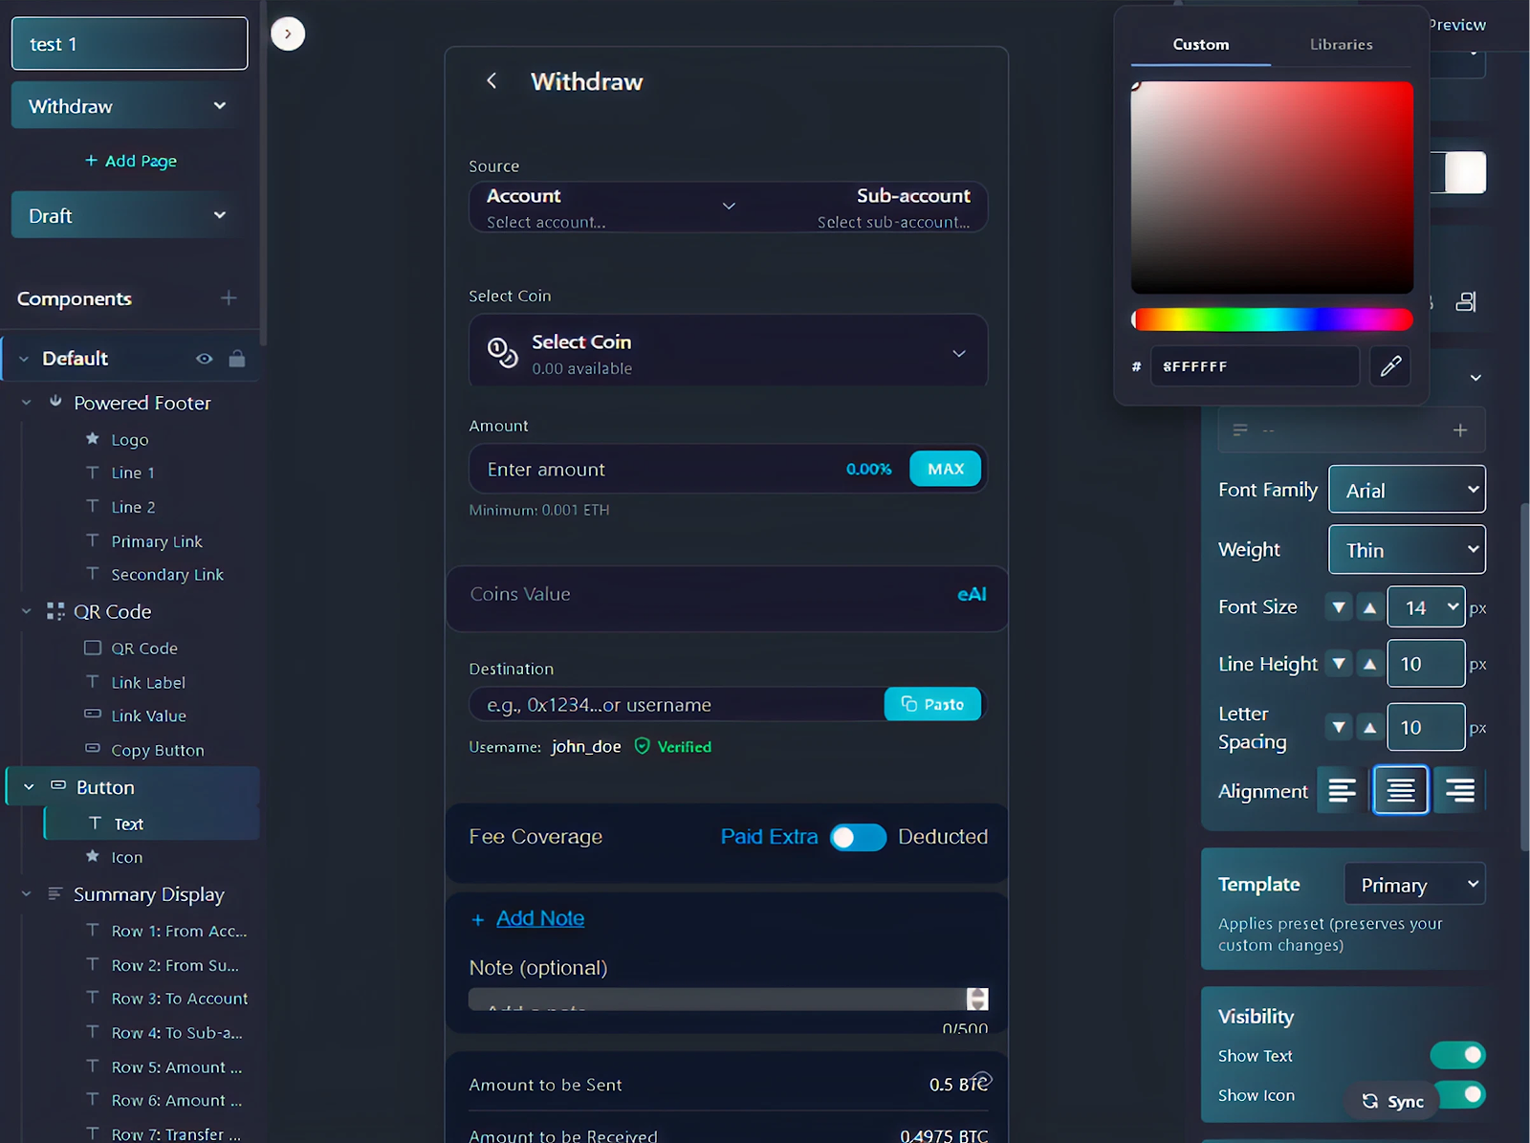The height and width of the screenshot is (1143, 1530).
Task: Toggle visibility eye on Default component
Action: pos(205,359)
